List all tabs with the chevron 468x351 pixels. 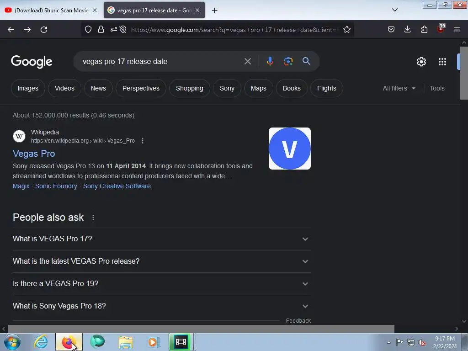coord(394,10)
